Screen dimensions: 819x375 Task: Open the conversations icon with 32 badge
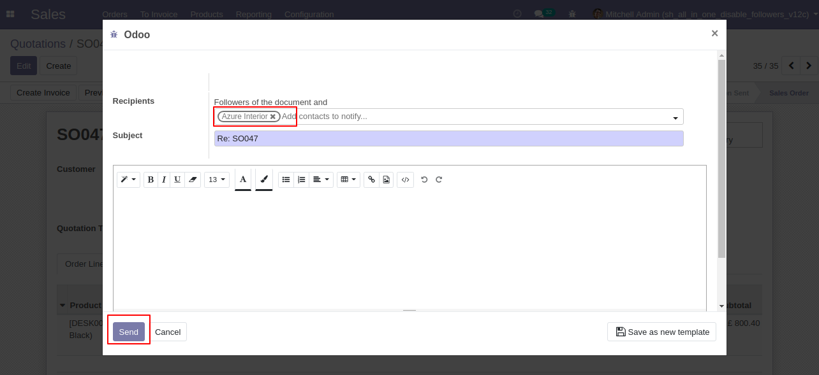pyautogui.click(x=543, y=13)
